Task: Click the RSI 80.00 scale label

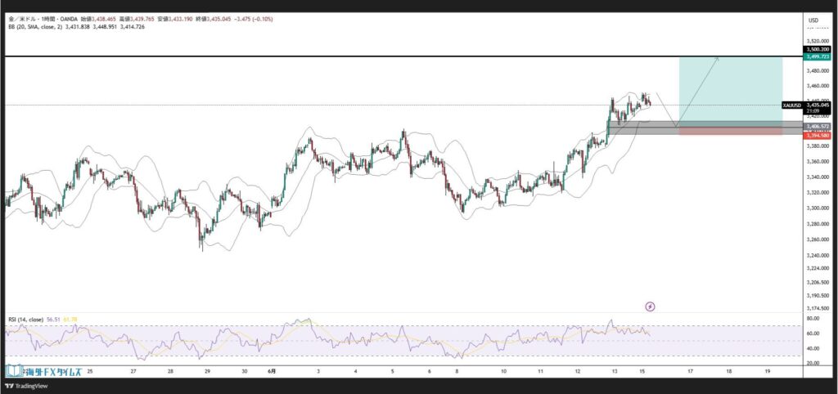Action: click(813, 319)
